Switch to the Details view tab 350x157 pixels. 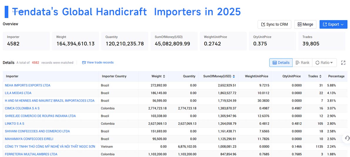click(x=281, y=63)
